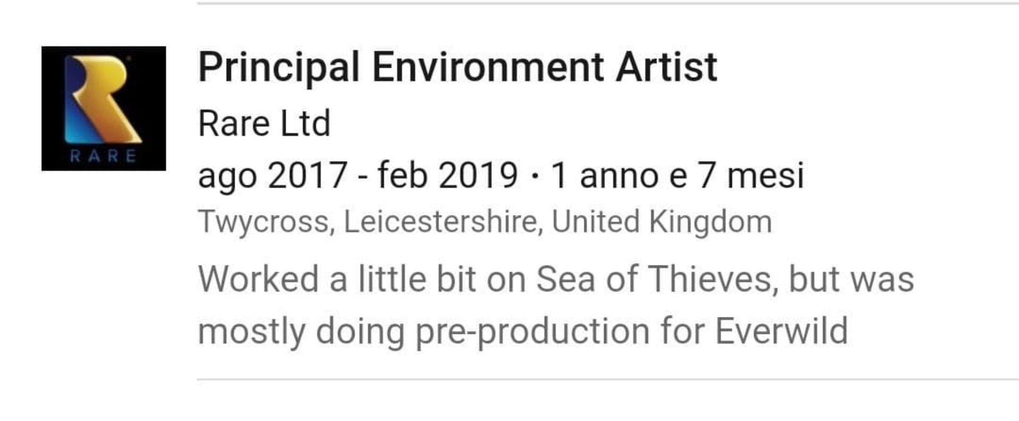Click the Twycross location word

pos(264,222)
